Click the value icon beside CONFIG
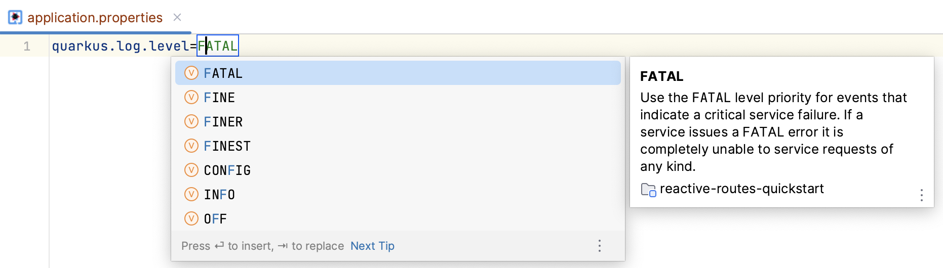 pos(191,170)
